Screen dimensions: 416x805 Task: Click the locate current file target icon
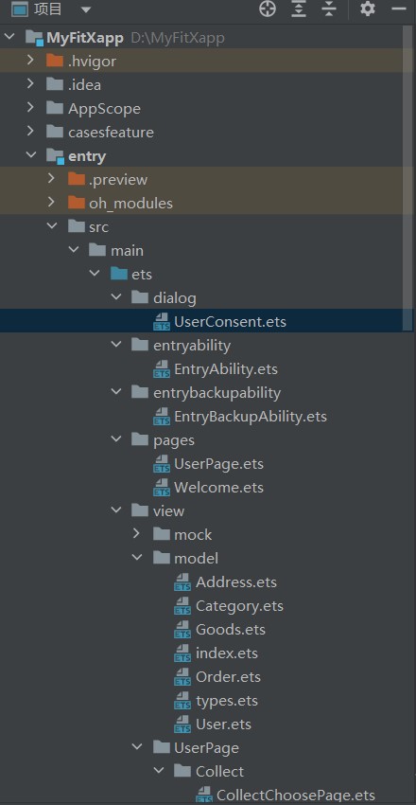coord(268,9)
